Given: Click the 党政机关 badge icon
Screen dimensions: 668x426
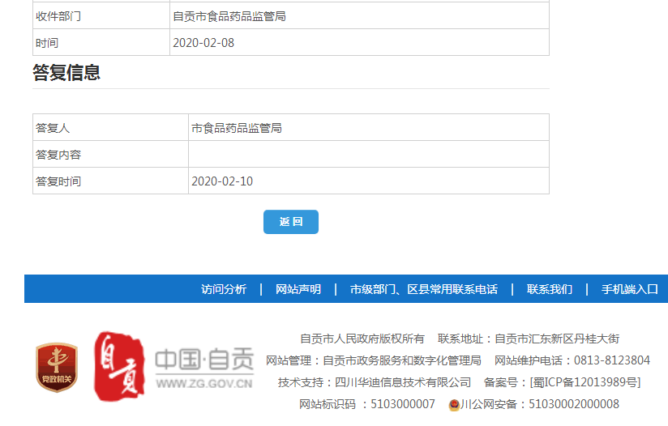Looking at the screenshot, I should pyautogui.click(x=56, y=367).
